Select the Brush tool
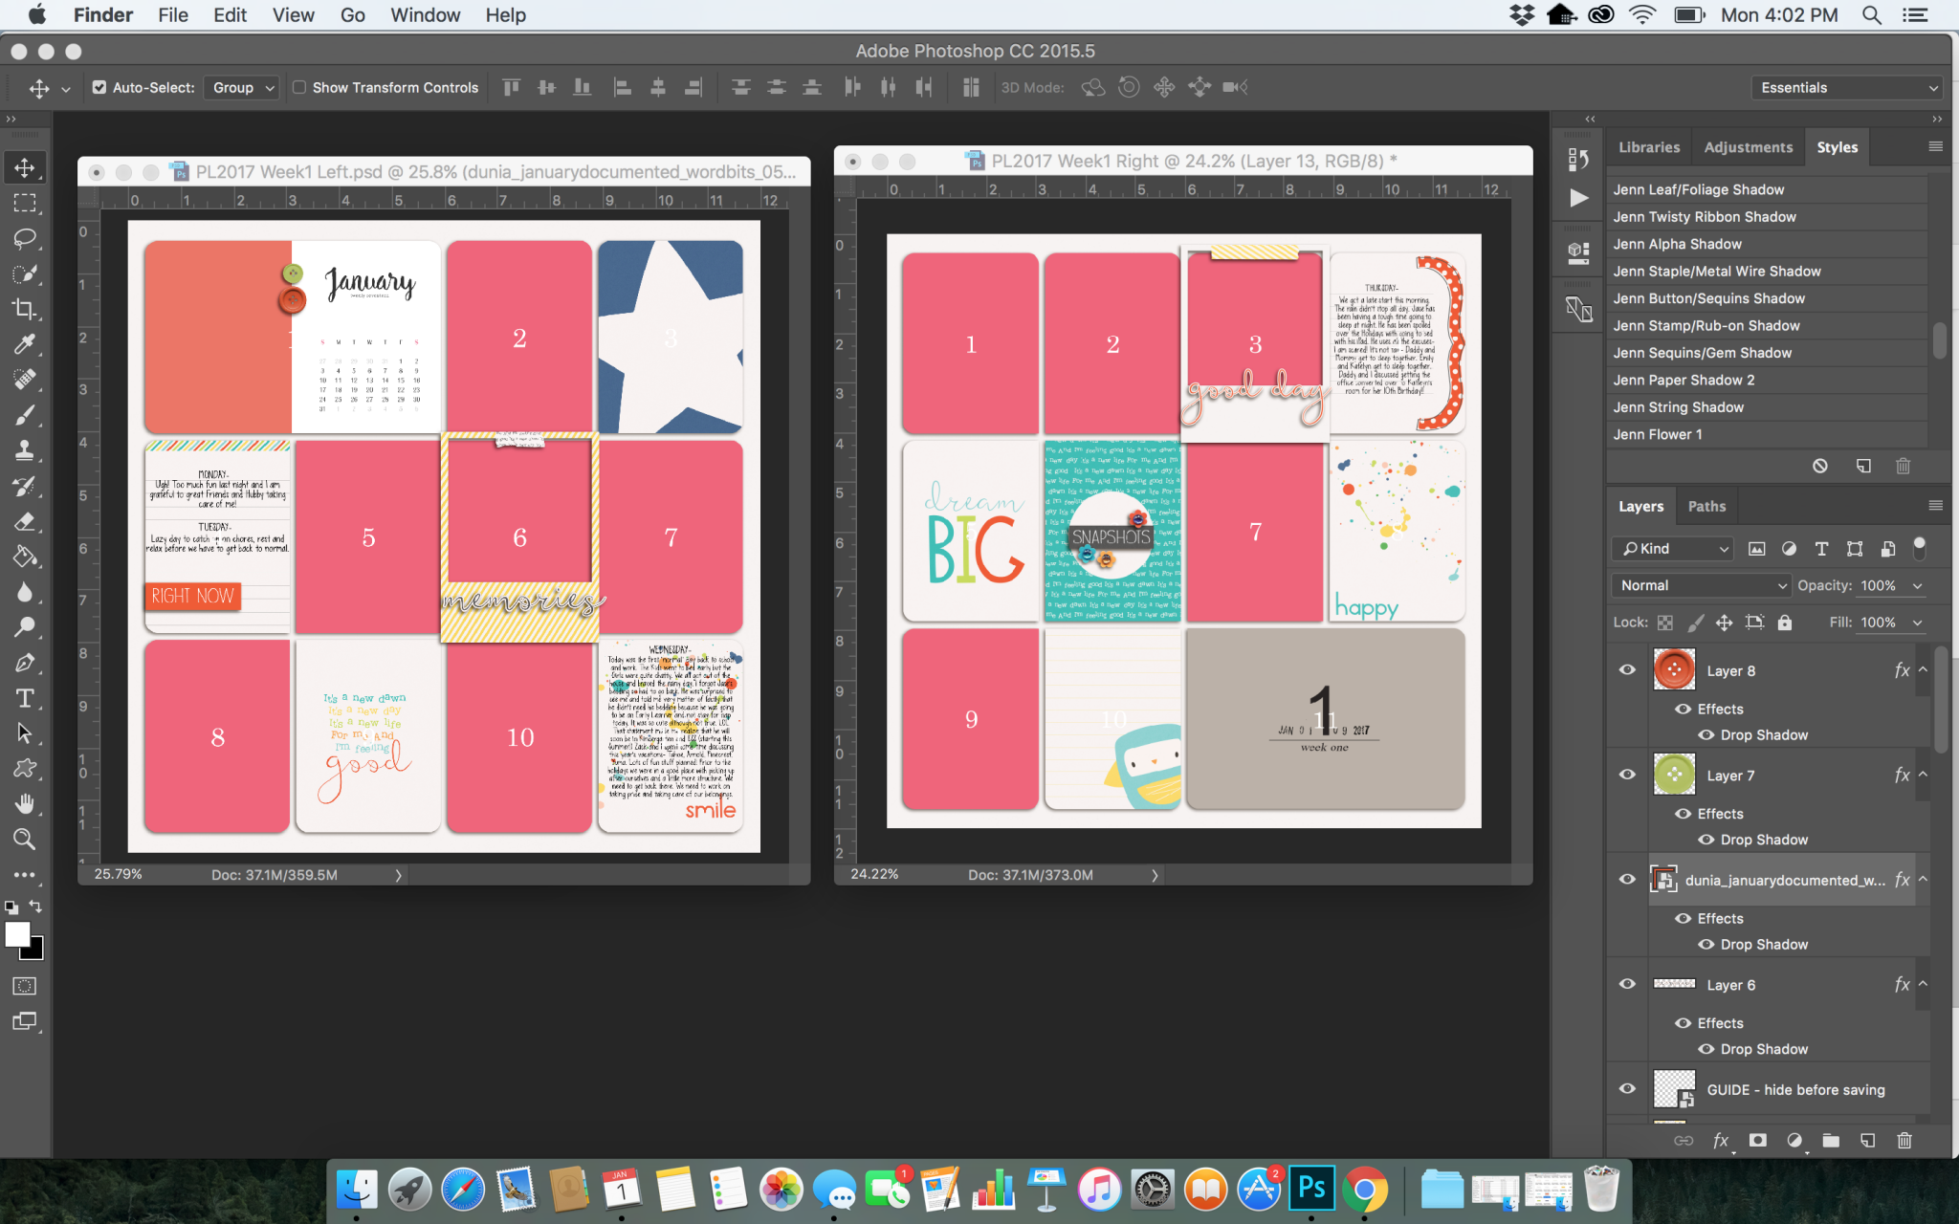 [25, 415]
